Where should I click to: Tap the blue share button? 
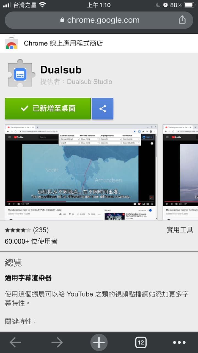point(103,109)
